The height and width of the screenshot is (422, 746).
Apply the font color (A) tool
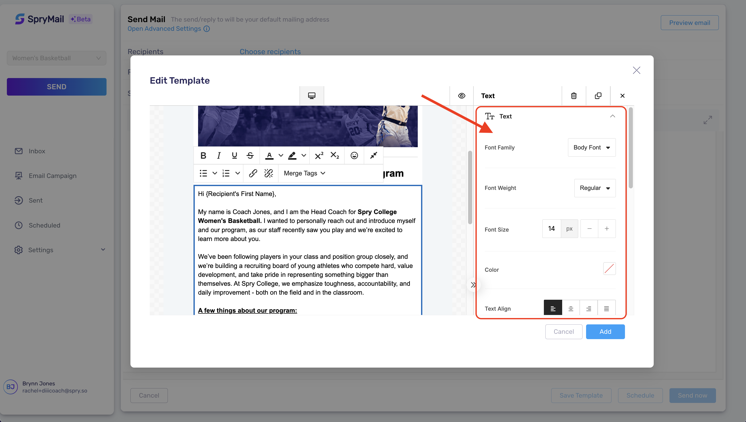coord(269,156)
